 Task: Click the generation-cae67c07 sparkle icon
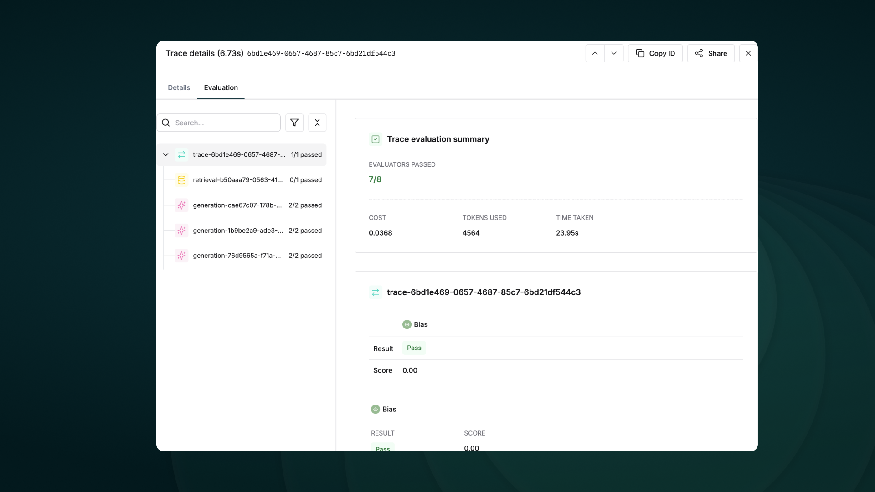[x=181, y=205]
